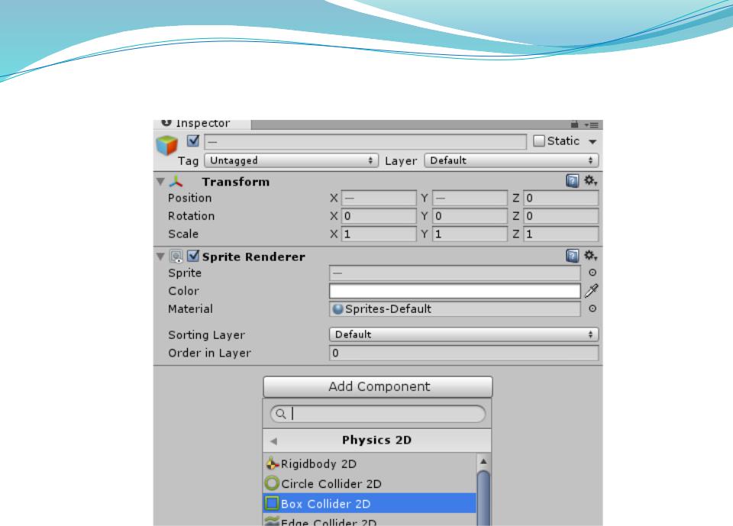
Task: Click the Order in Layer field
Action: click(x=463, y=353)
